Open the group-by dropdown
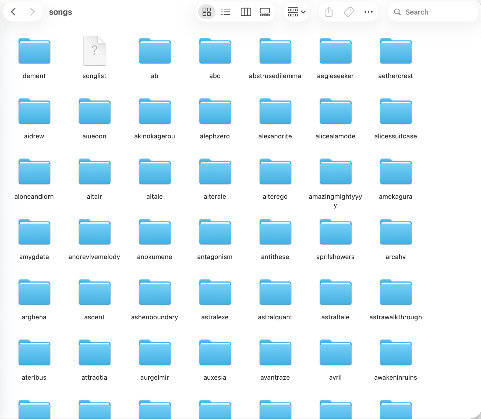 click(297, 12)
